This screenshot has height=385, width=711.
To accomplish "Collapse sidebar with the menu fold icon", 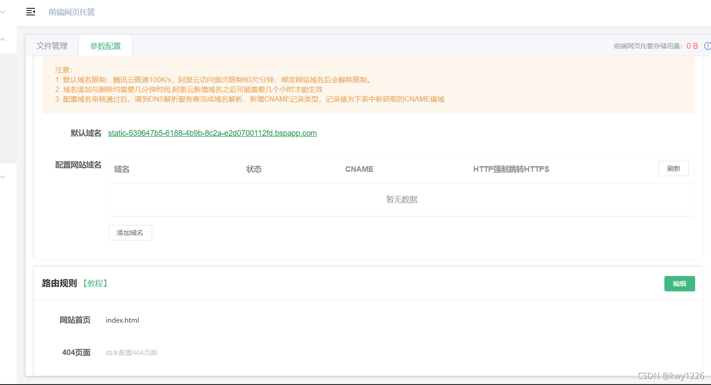I will tap(30, 12).
